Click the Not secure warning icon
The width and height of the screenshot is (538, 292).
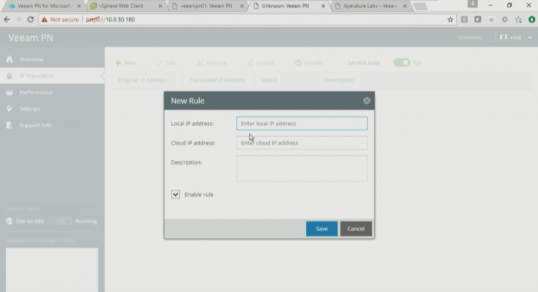[45, 19]
